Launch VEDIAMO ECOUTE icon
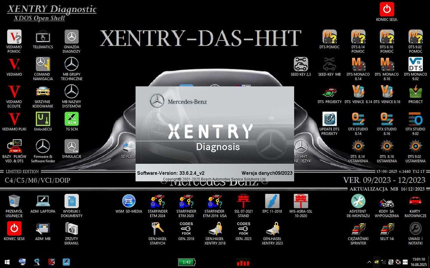430x268 pixels. [x=14, y=92]
